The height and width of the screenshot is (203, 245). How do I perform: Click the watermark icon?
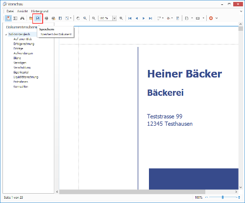coord(178,18)
